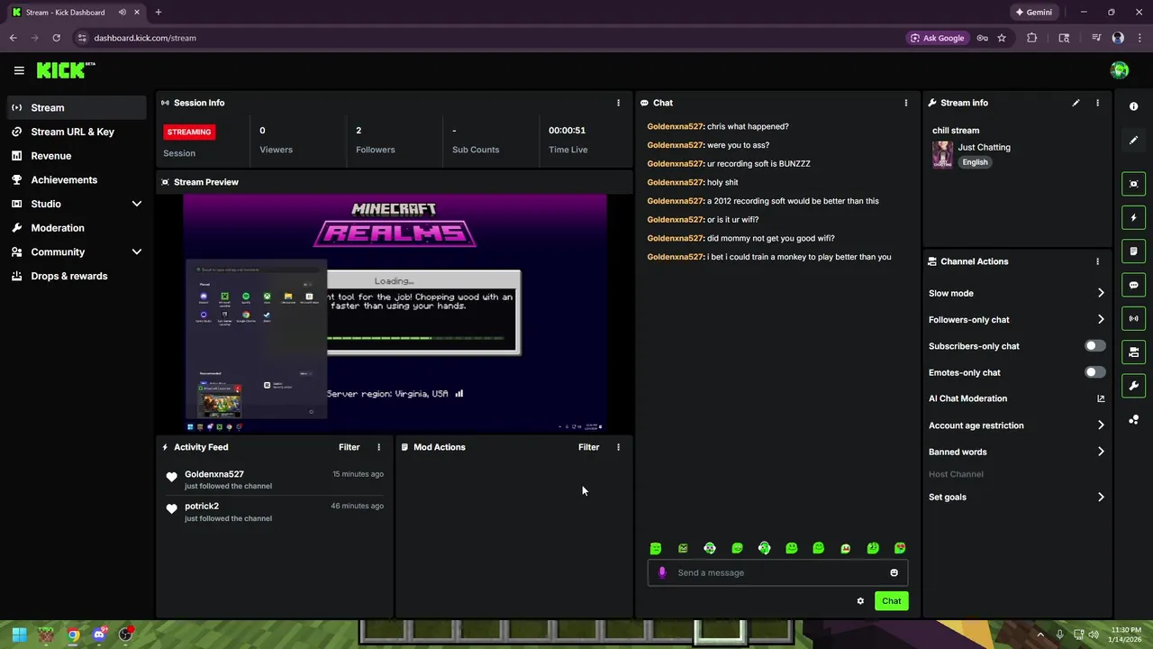Open external AI Chat Moderation link icon
1153x649 pixels.
1101,398
